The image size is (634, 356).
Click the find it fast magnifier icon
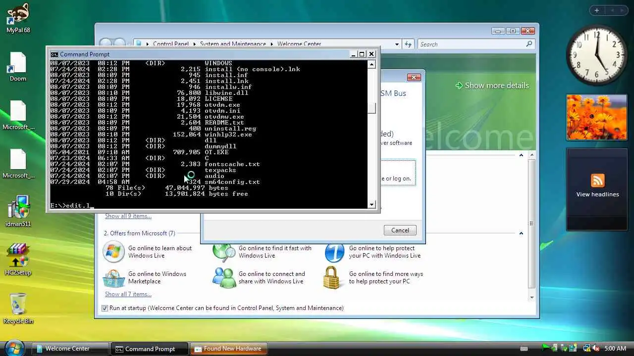coord(224,252)
